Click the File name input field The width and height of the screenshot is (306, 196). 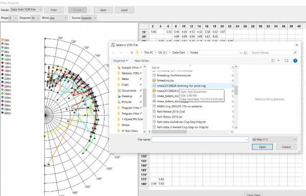[x=200, y=139]
